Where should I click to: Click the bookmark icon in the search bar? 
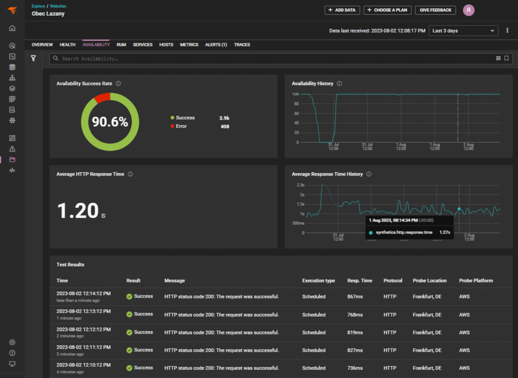tap(506, 58)
